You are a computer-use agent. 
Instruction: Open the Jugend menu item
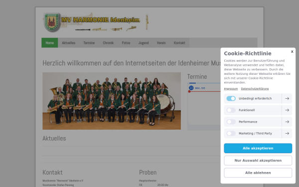click(144, 43)
